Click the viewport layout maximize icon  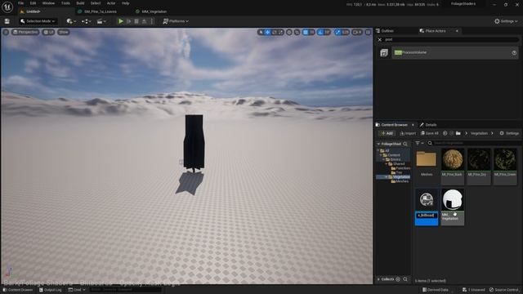368,33
